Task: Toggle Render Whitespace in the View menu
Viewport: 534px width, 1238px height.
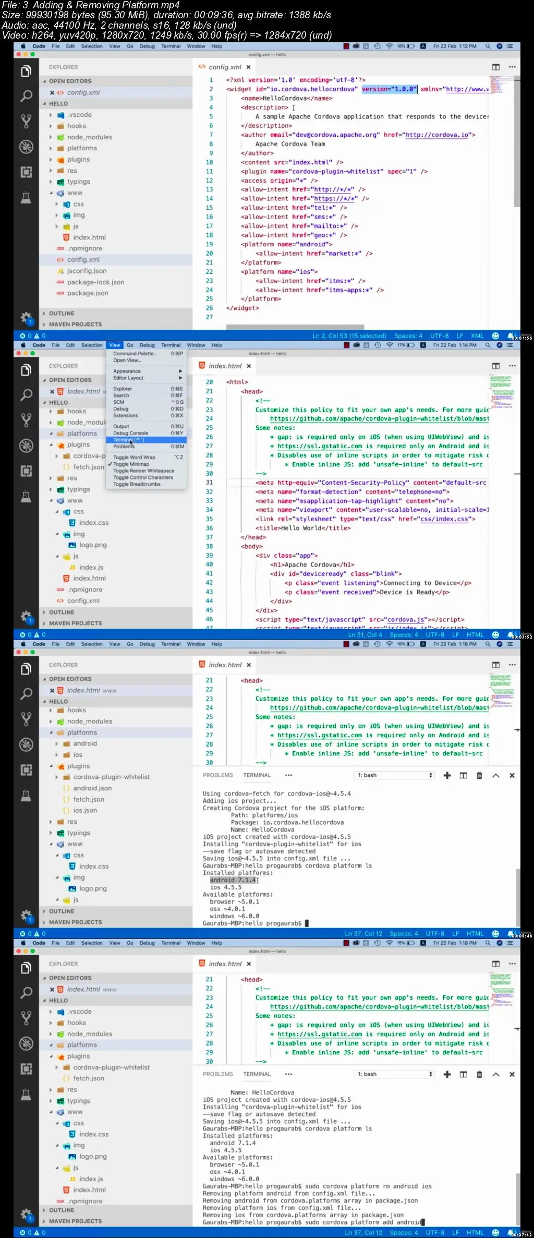Action: (x=146, y=471)
